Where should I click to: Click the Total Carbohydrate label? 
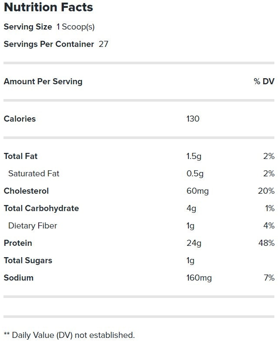pyautogui.click(x=41, y=208)
